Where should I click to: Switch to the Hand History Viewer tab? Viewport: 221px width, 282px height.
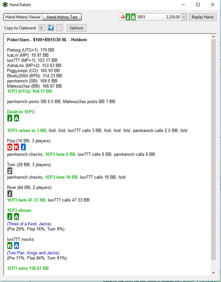click(x=23, y=17)
